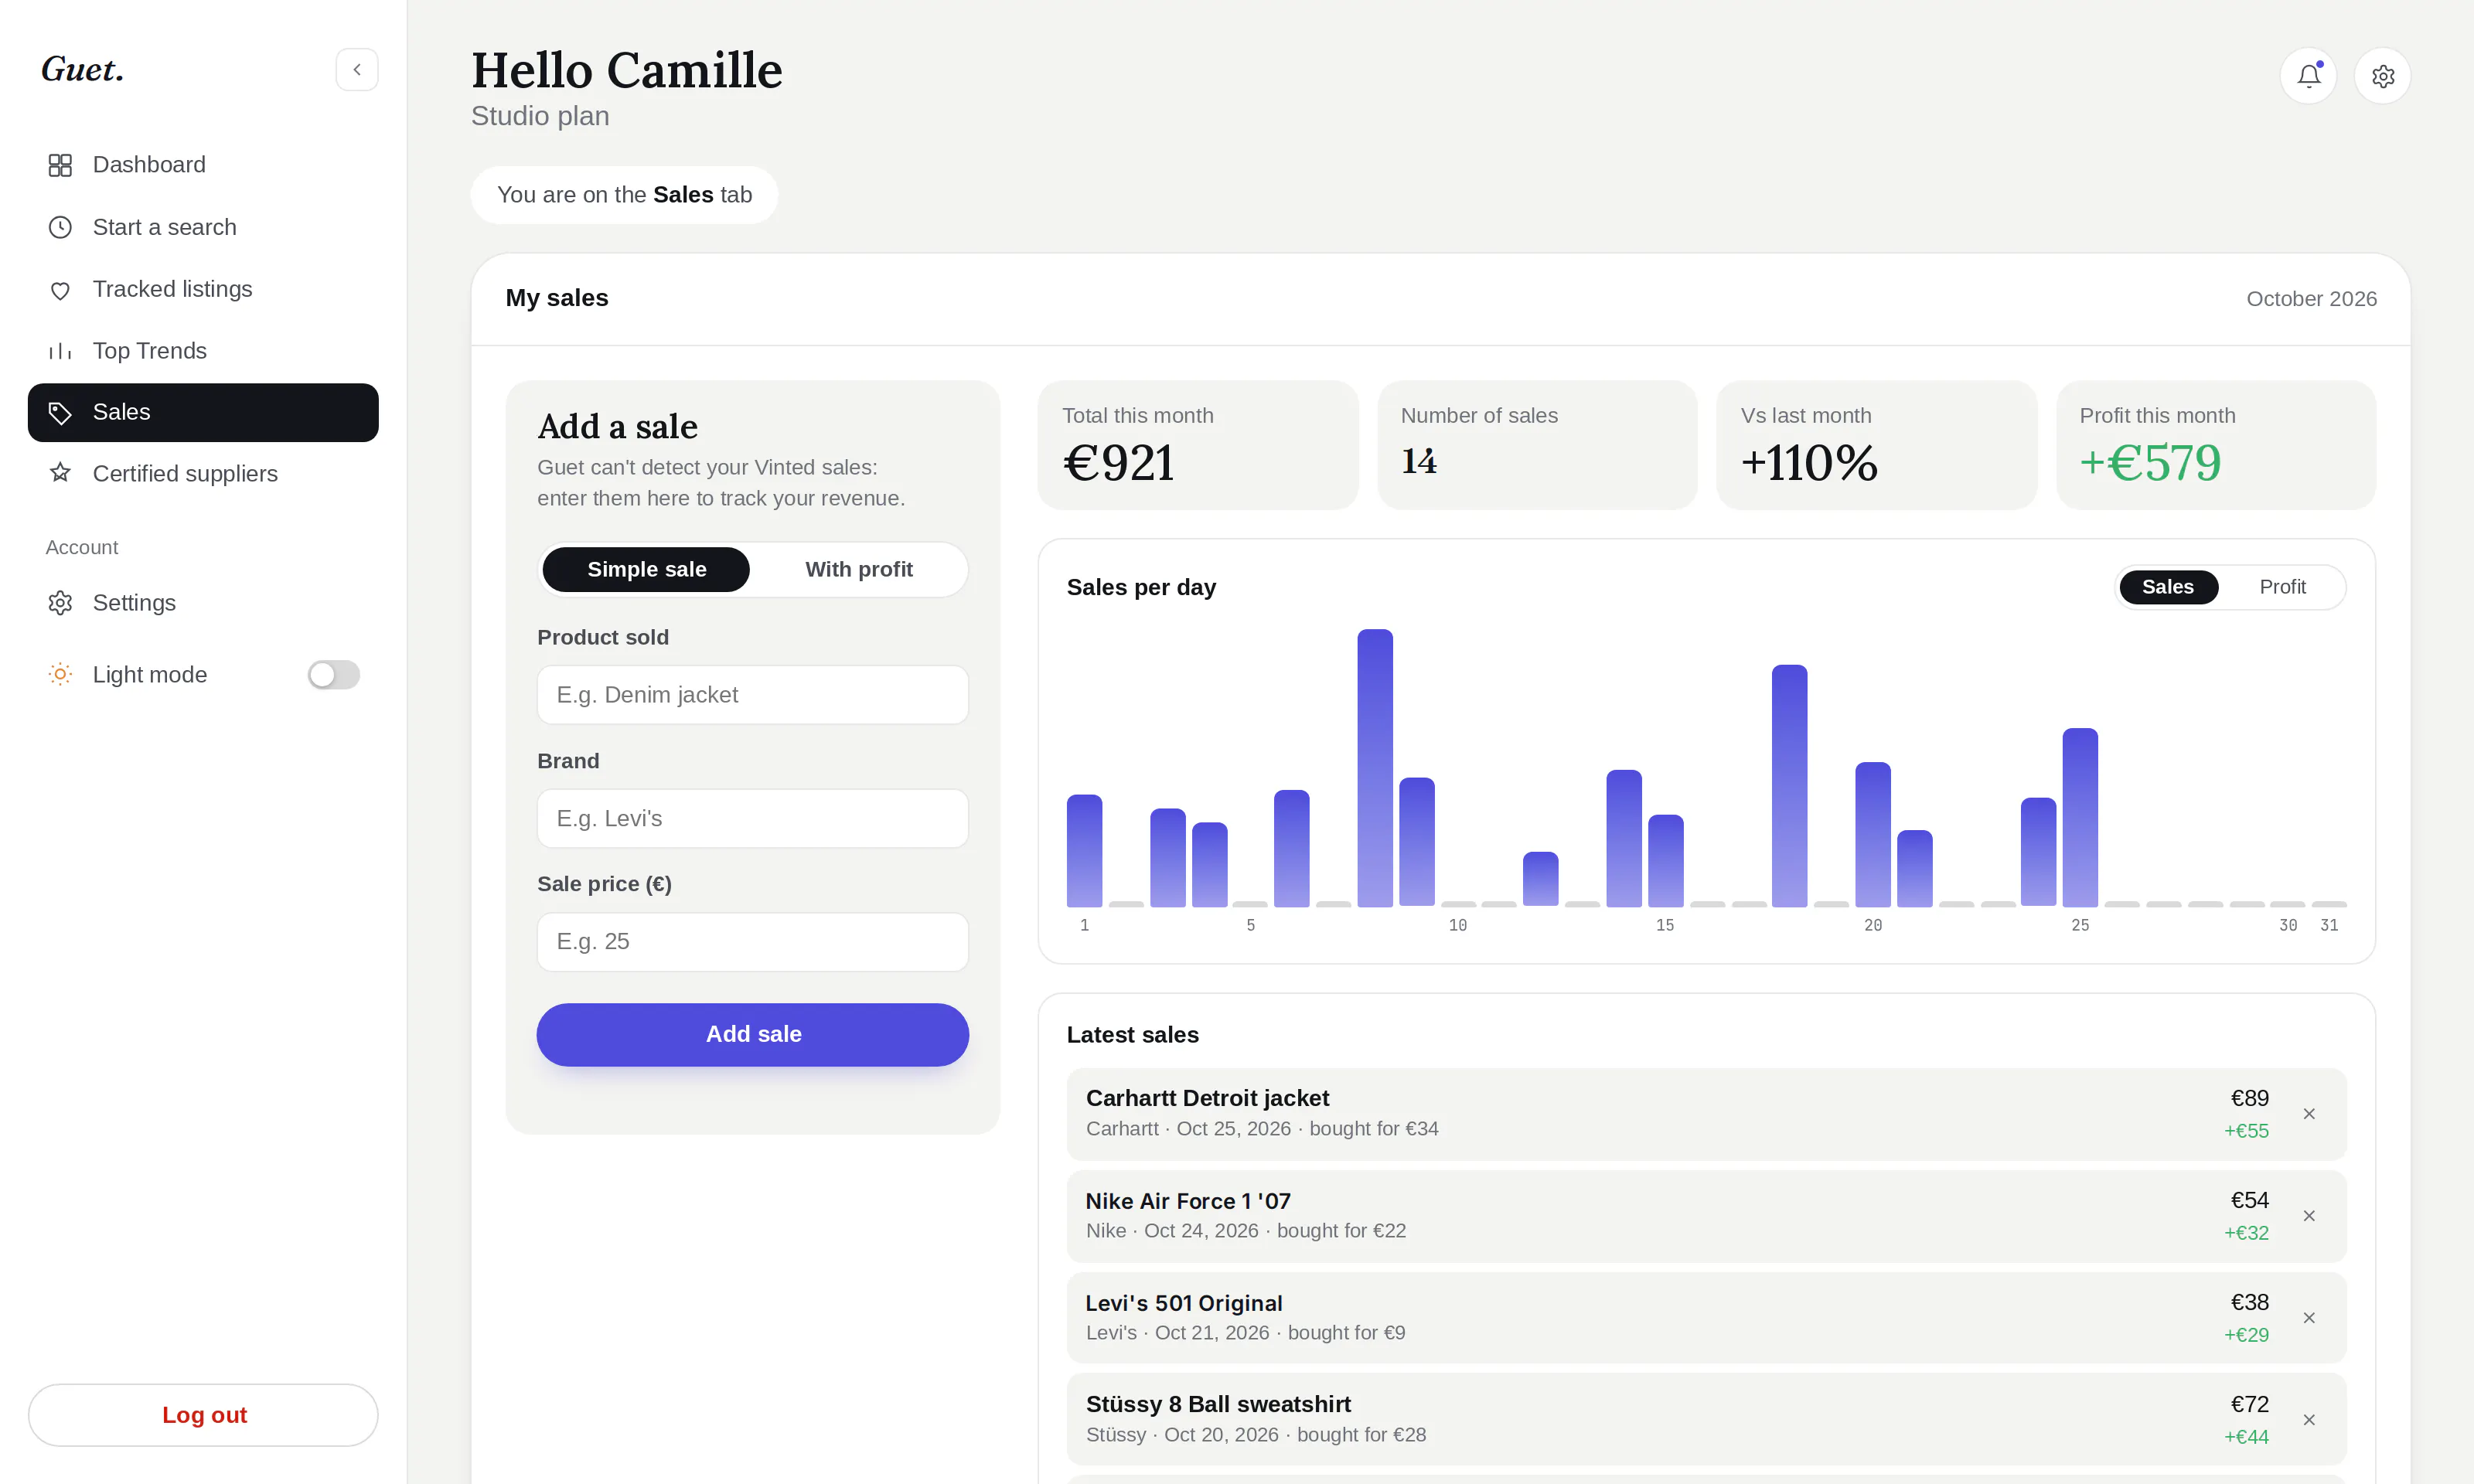Image resolution: width=2474 pixels, height=1484 pixels.
Task: Click the Profit this month +€579 value
Action: coord(2150,463)
